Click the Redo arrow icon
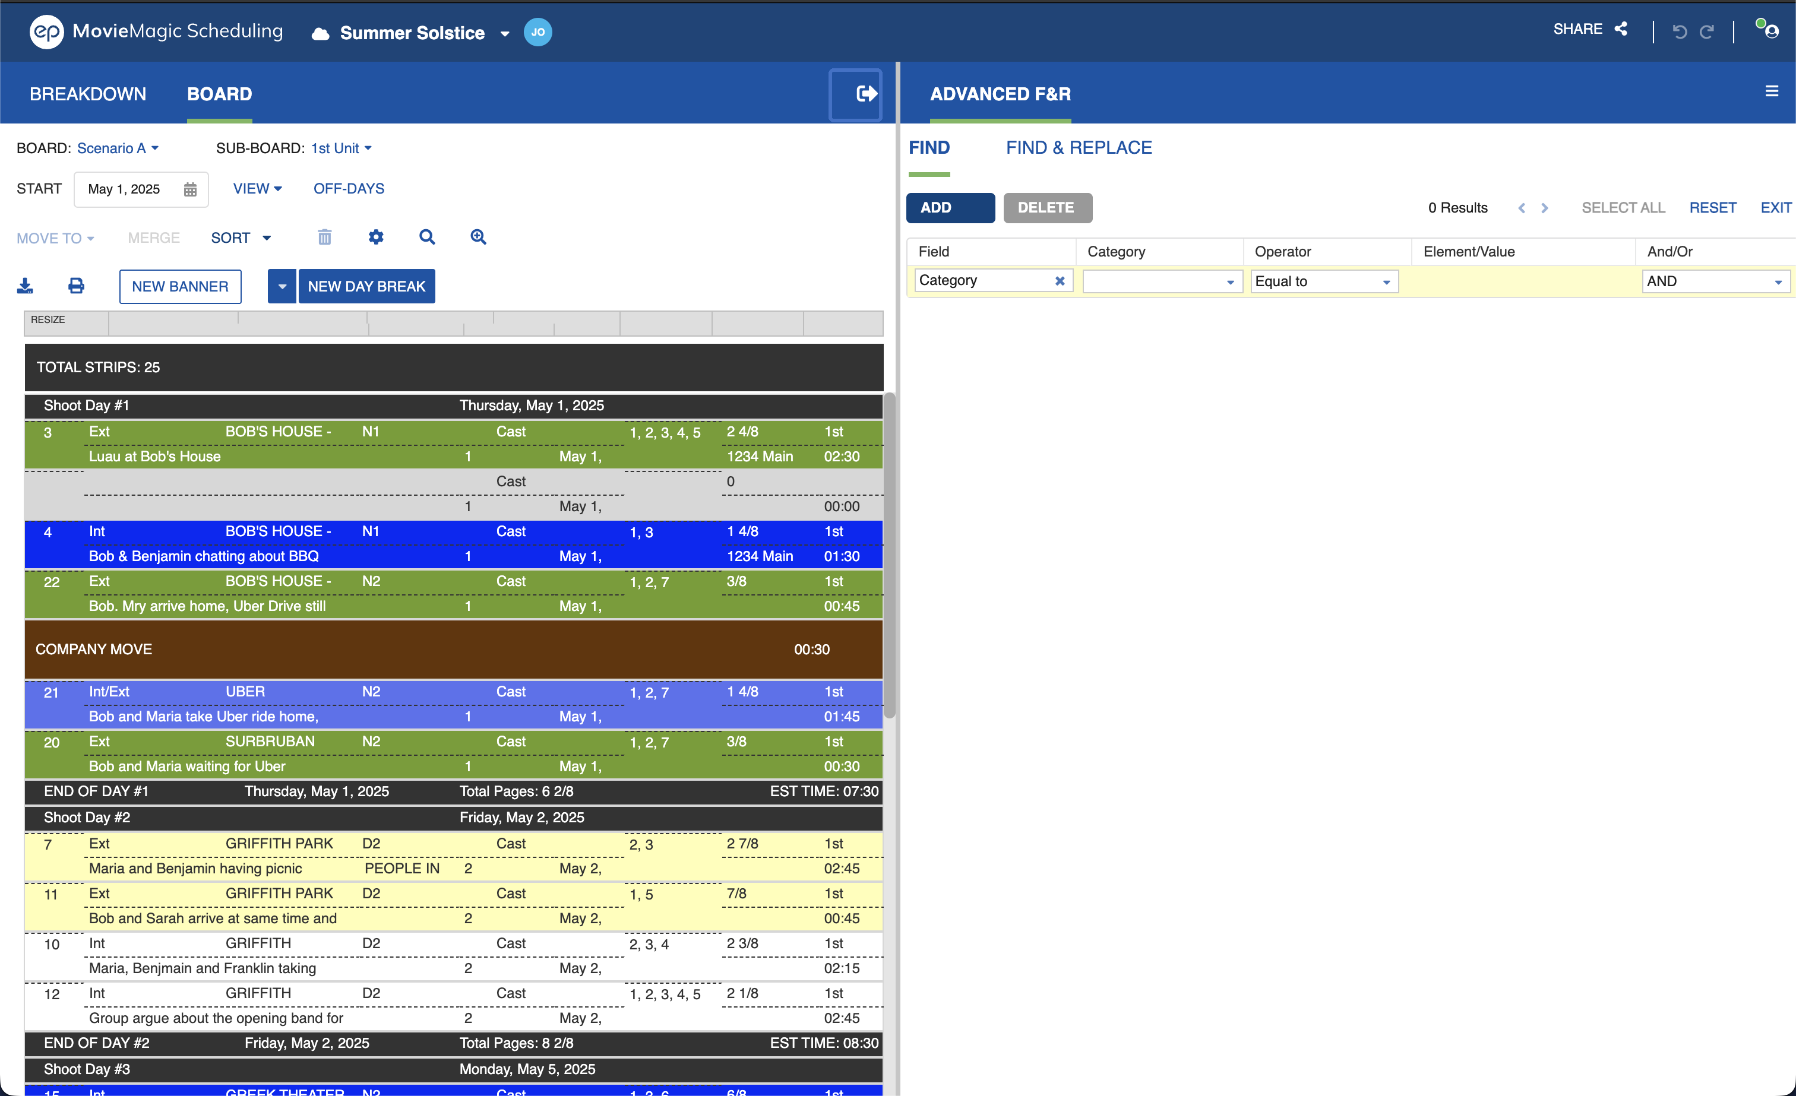This screenshot has height=1096, width=1796. (1707, 32)
